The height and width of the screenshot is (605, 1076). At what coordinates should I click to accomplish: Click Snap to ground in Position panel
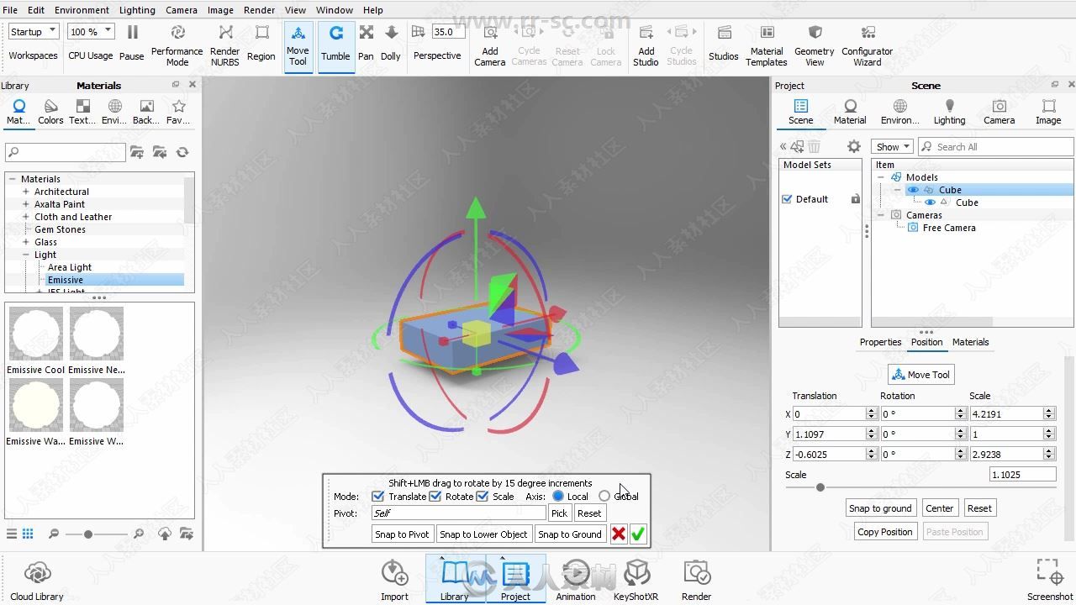coord(880,508)
